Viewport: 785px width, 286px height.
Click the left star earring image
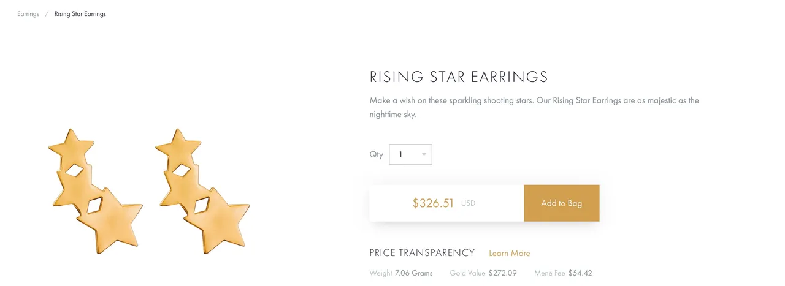[x=95, y=191]
